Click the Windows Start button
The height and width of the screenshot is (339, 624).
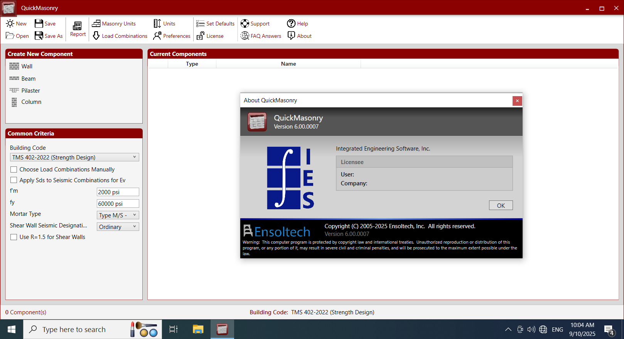pos(12,329)
